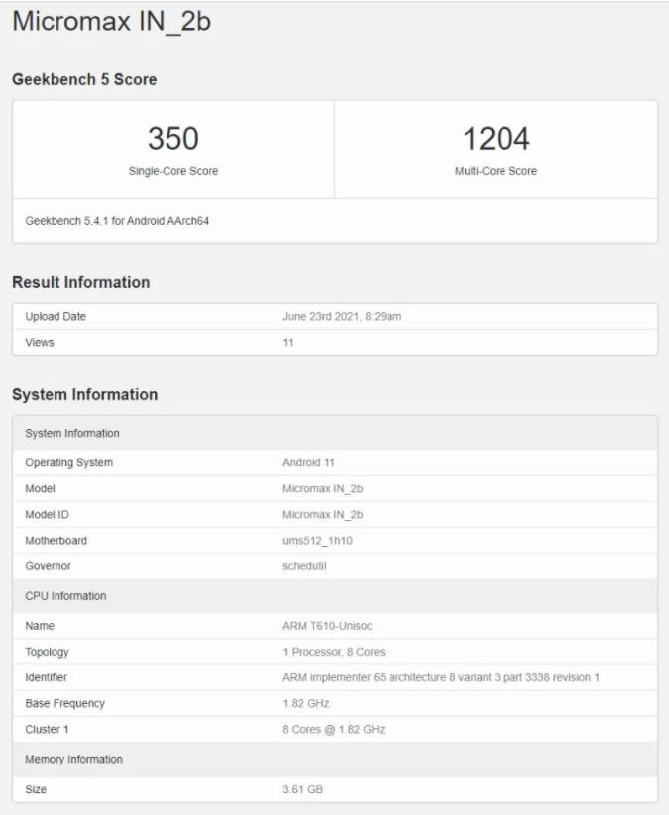
Task: Select Micromax IN_2b in the Model ID row
Action: click(322, 515)
